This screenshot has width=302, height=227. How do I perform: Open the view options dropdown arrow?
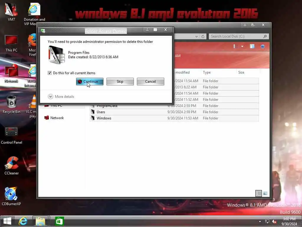[242, 46]
